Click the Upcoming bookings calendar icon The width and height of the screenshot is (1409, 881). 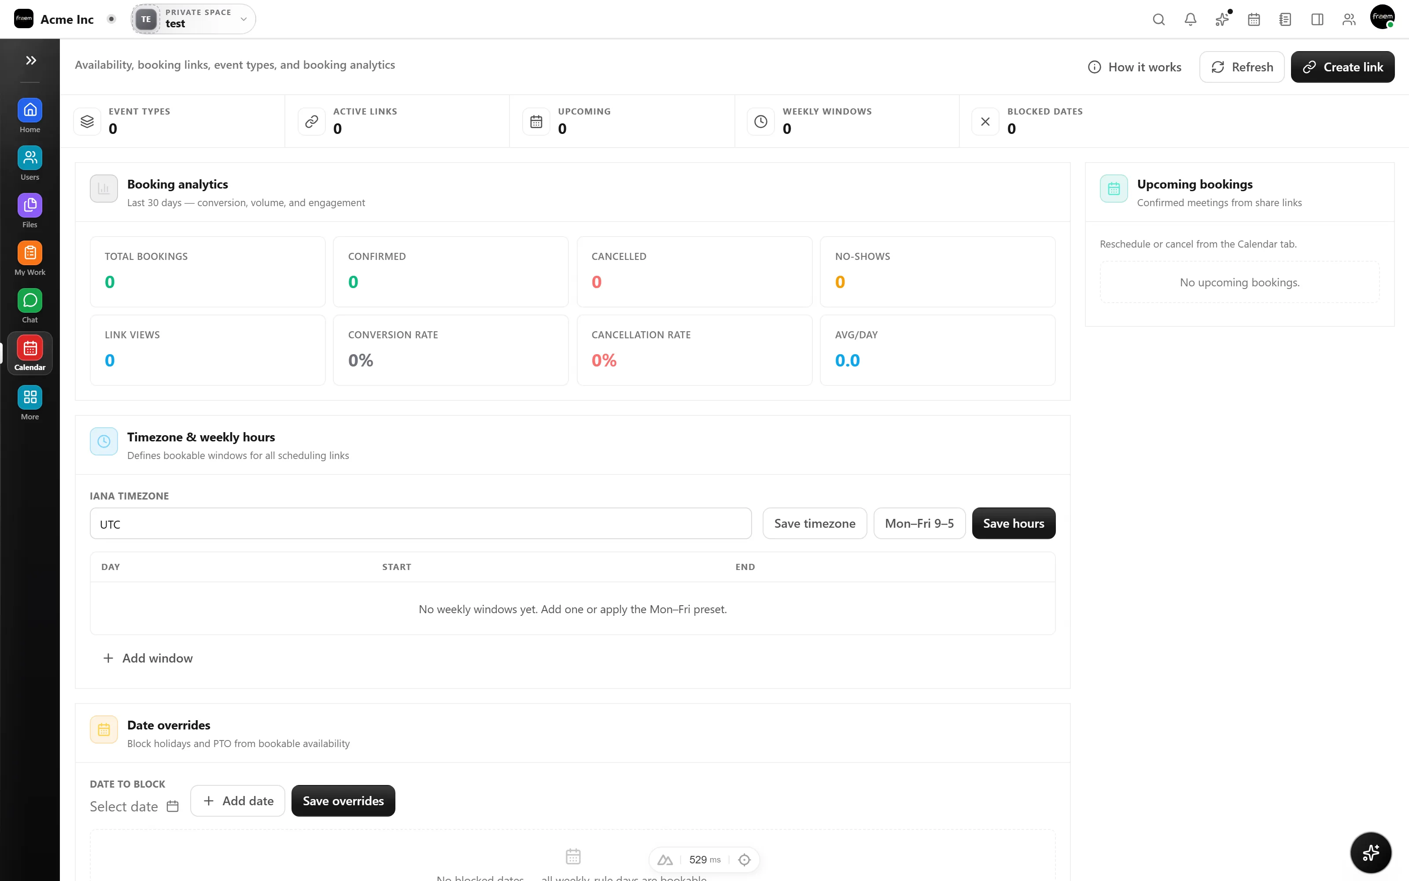click(x=1114, y=189)
